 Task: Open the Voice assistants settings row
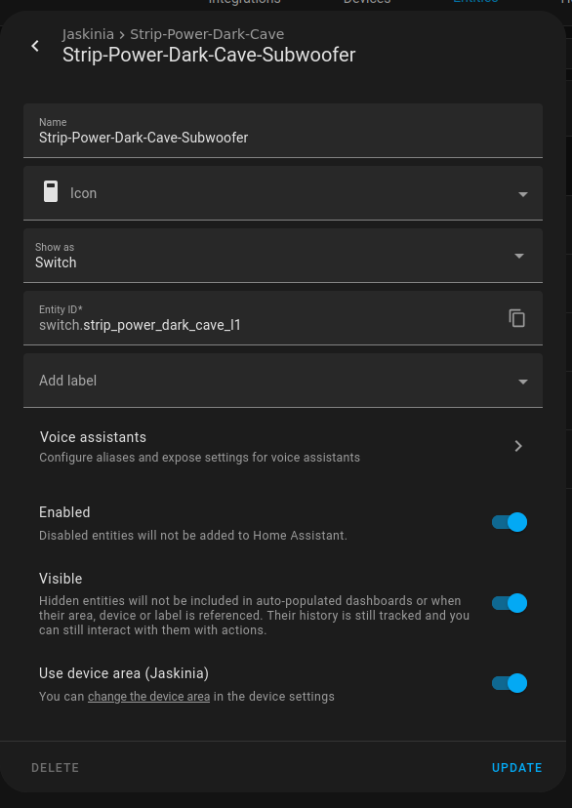(283, 446)
